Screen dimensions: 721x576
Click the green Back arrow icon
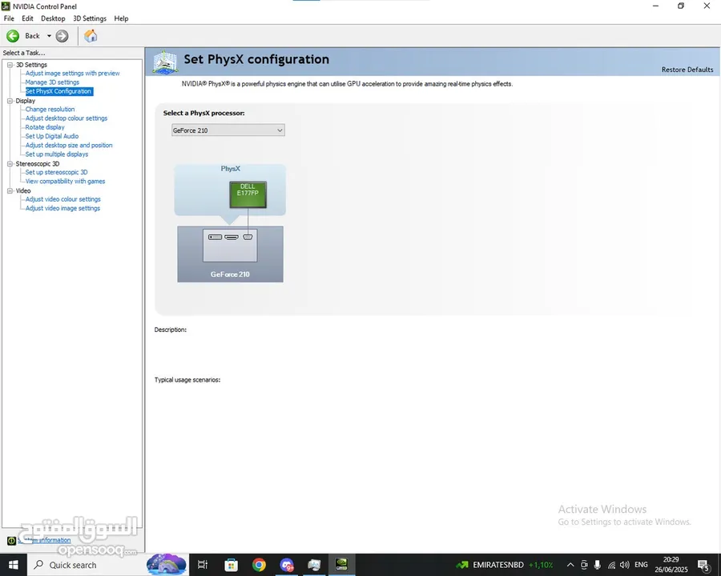click(x=13, y=36)
